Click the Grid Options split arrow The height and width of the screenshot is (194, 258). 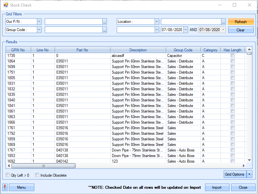(250, 174)
